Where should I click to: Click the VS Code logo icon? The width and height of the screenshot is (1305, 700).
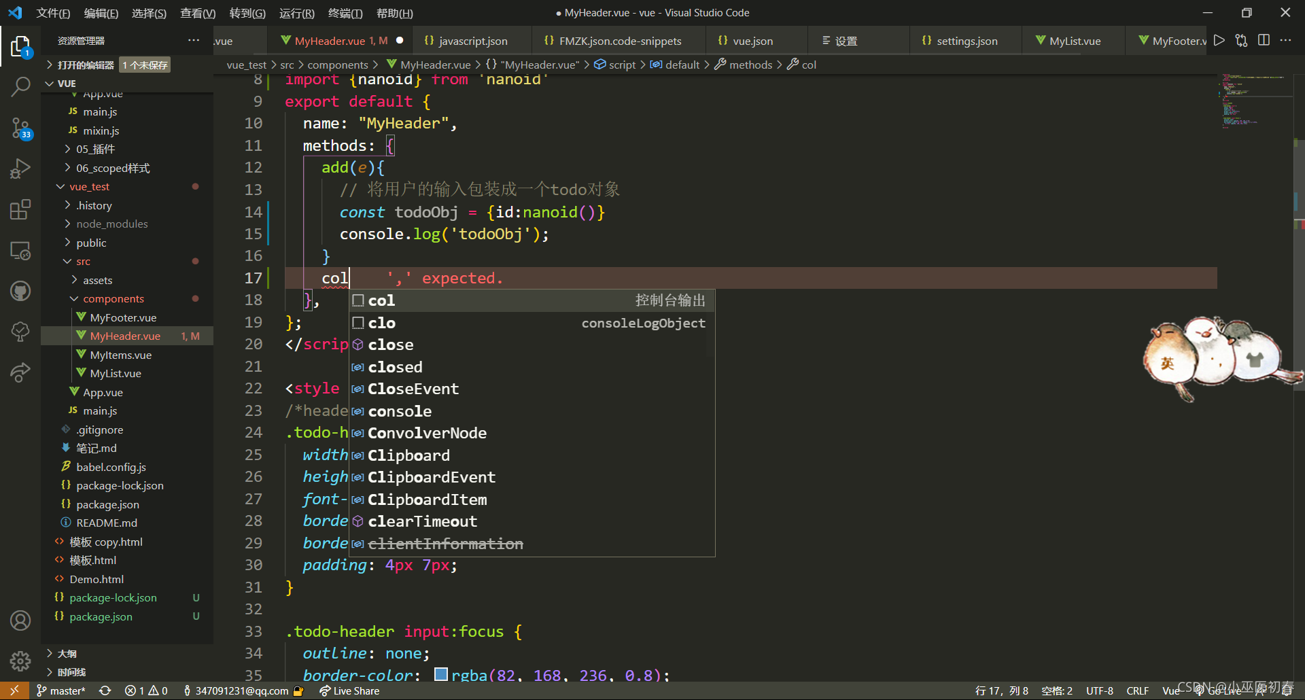15,13
